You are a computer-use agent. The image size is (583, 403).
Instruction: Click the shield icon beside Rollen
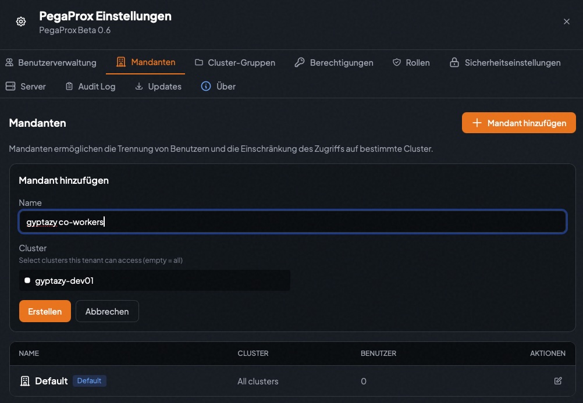pyautogui.click(x=396, y=62)
